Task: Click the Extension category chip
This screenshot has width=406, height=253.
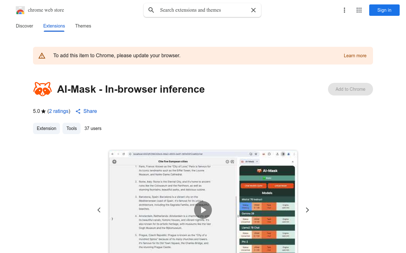Action: coord(47,128)
